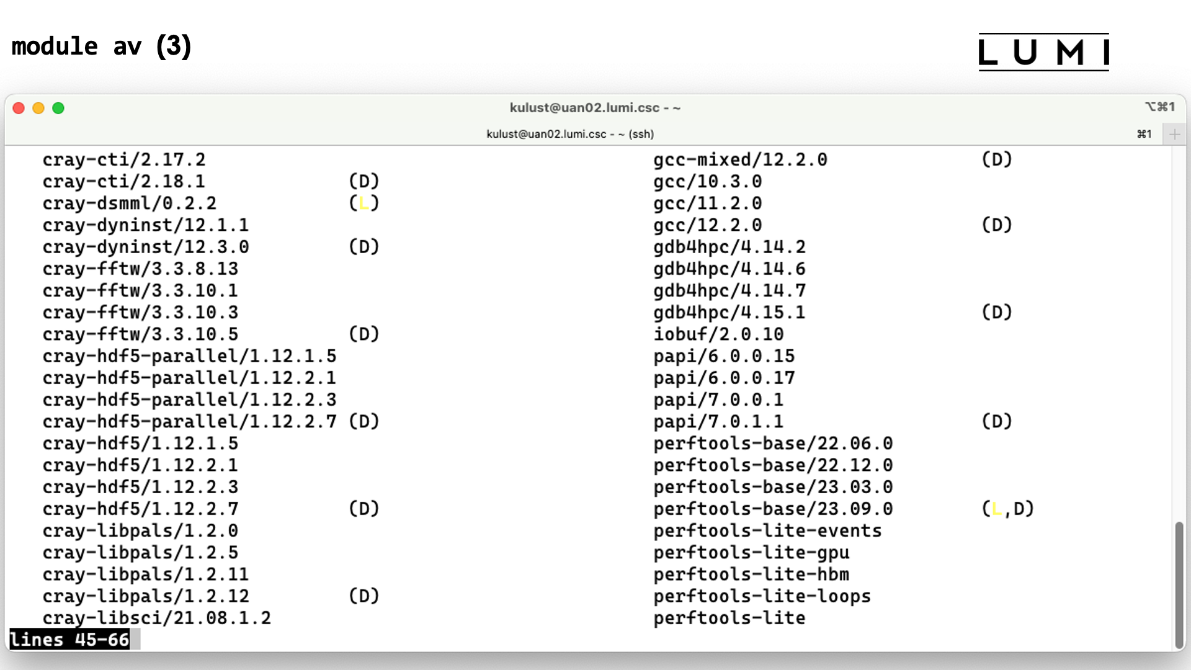Click the (L,D) marker beside perftools-base/23.09.0
The height and width of the screenshot is (670, 1191).
(x=1008, y=509)
